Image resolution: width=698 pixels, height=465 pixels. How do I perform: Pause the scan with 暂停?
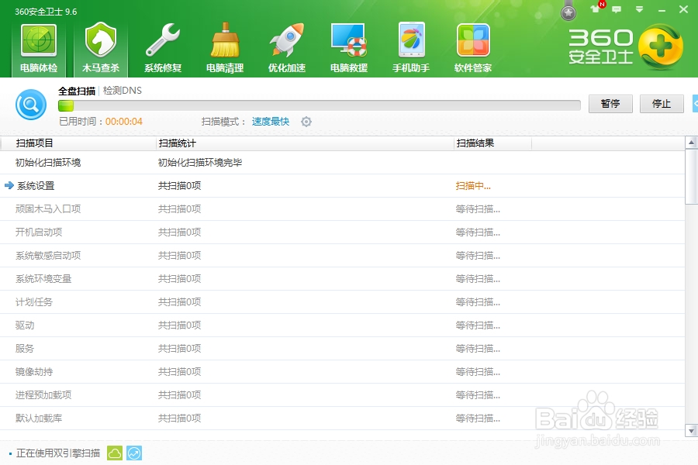(x=610, y=104)
